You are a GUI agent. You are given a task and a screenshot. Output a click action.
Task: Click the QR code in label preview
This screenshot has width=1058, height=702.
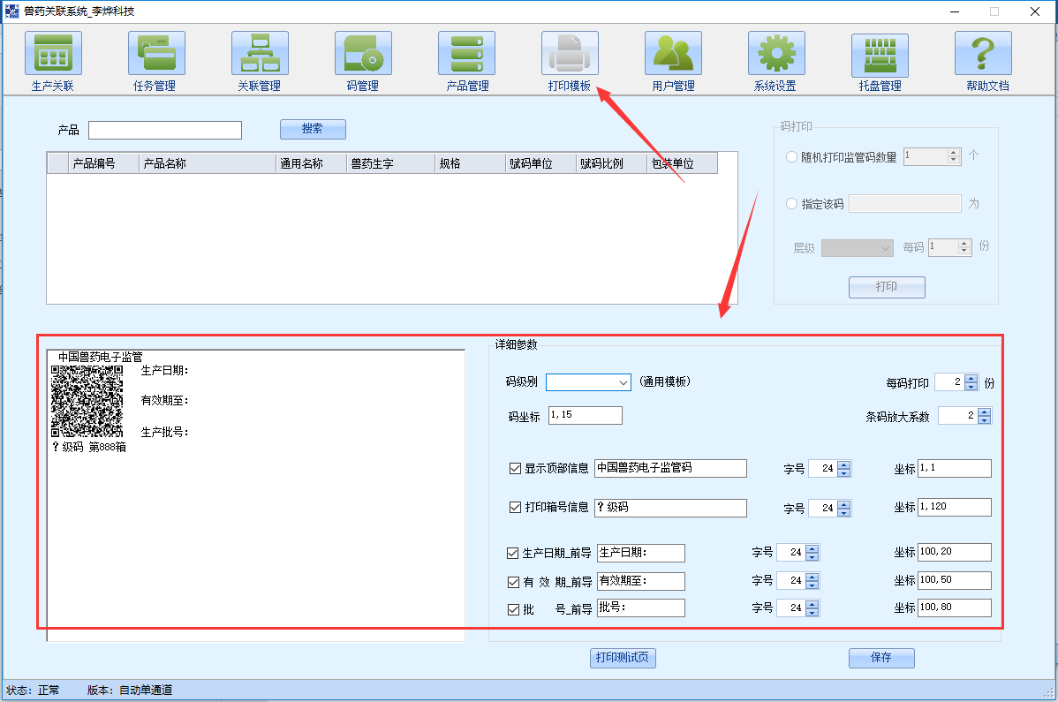point(87,401)
